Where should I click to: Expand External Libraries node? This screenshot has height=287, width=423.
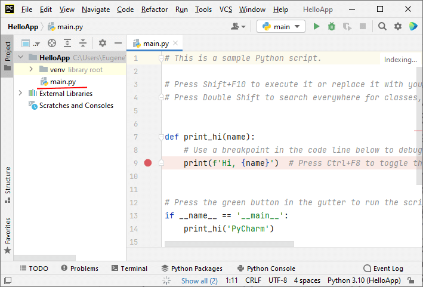pyautogui.click(x=21, y=94)
